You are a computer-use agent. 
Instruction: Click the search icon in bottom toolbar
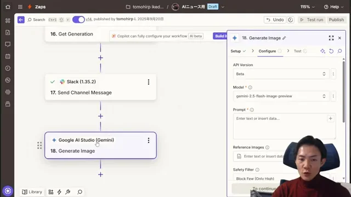[80, 192]
